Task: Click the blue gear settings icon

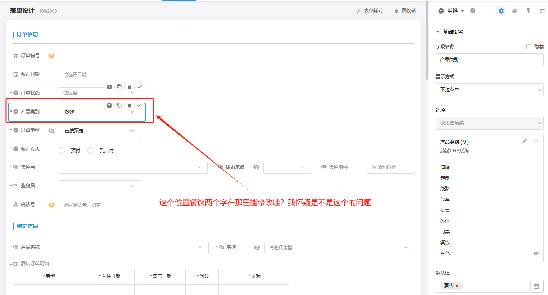Action: [501, 11]
